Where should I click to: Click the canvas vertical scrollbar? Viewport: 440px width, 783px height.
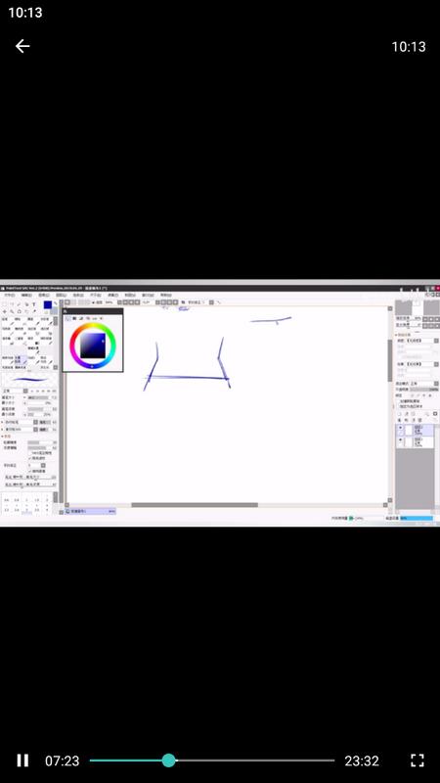(389, 360)
